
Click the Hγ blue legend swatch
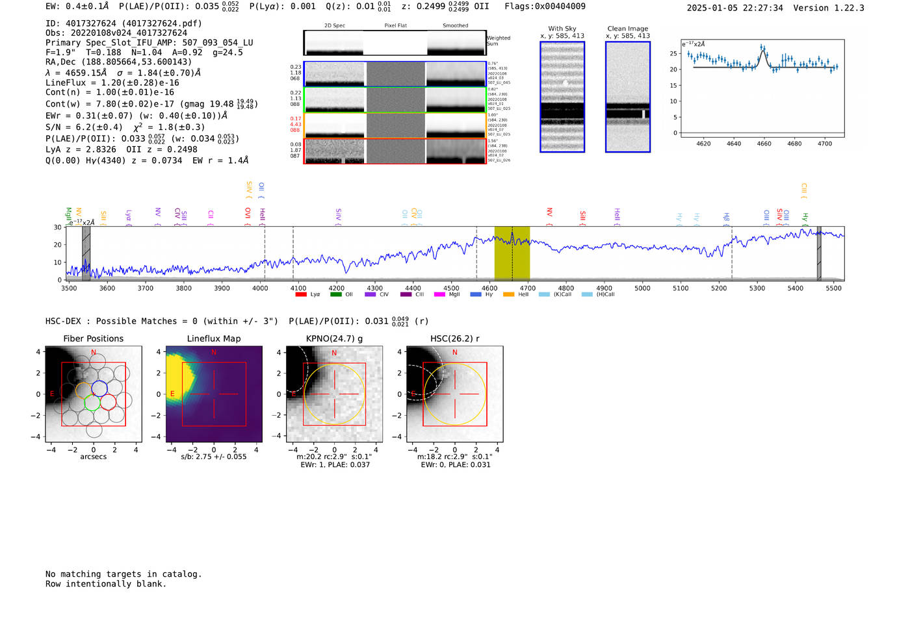[476, 294]
